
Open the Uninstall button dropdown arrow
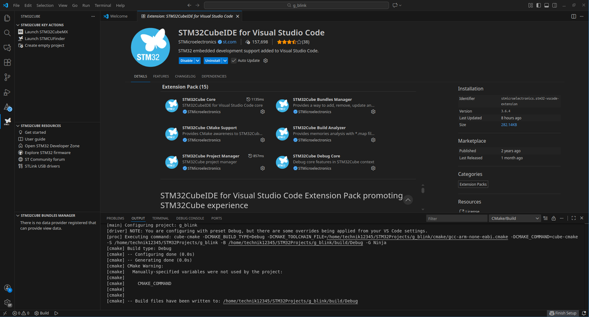click(225, 60)
